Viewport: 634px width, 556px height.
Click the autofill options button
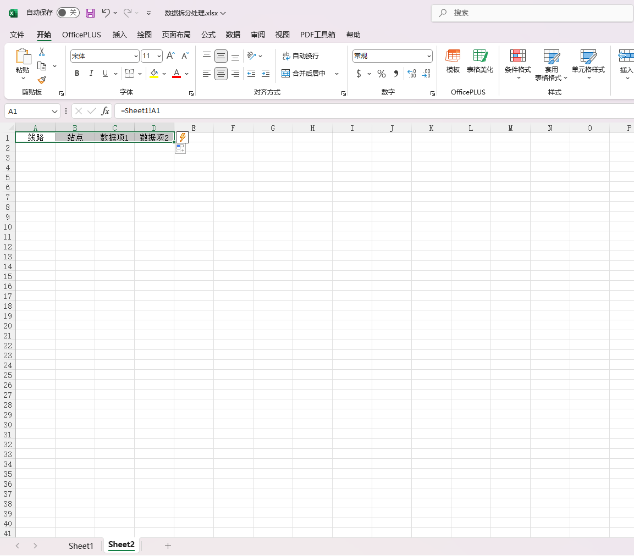point(180,149)
